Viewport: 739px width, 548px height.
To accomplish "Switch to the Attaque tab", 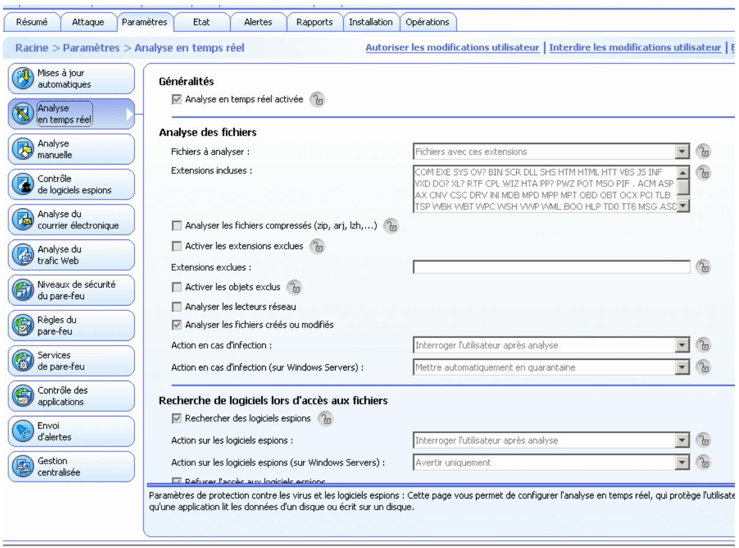I will pyautogui.click(x=87, y=22).
